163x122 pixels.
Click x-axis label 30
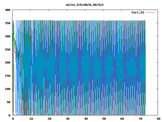[x=67, y=119]
